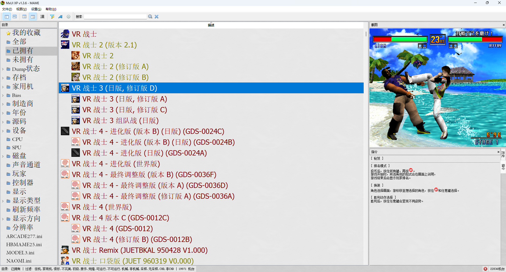Select the 控制器 folder

point(23,183)
